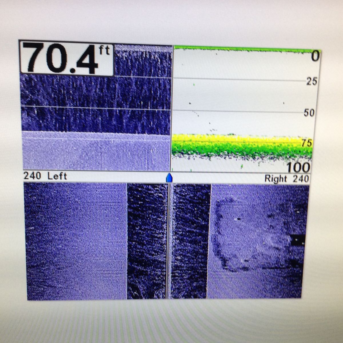The height and width of the screenshot is (343, 343).
Task: Click the 25 depth scale label
Action: pos(312,81)
